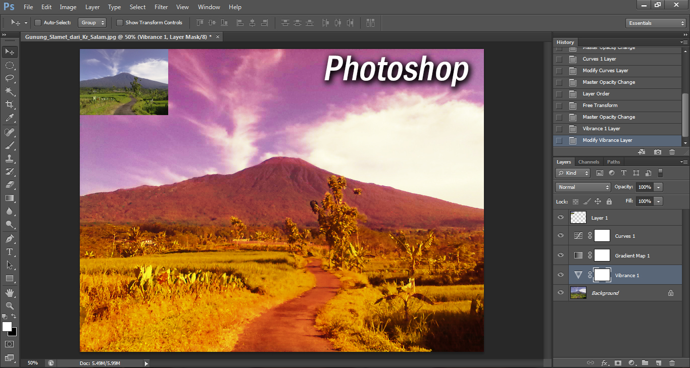Image resolution: width=690 pixels, height=368 pixels.
Task: Open the blend mode dropdown showing Normal
Action: click(x=583, y=187)
